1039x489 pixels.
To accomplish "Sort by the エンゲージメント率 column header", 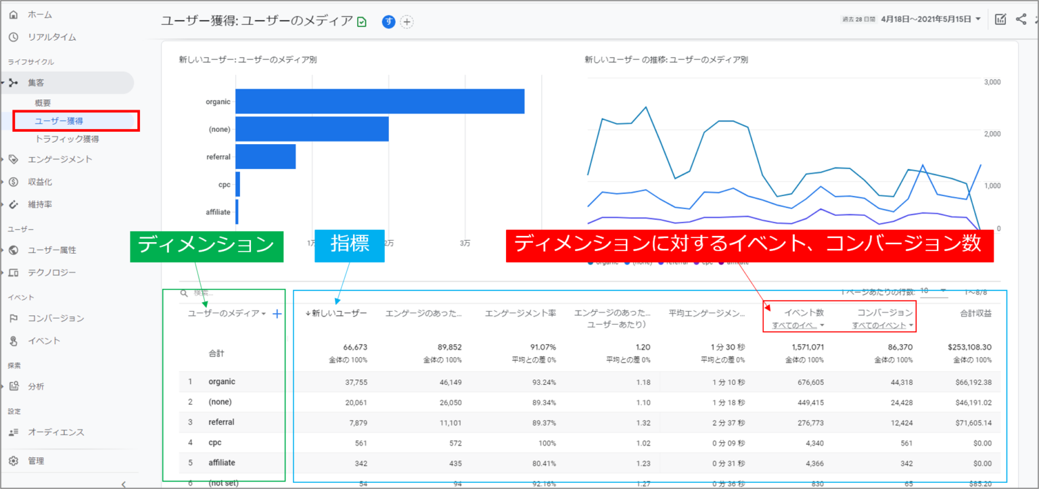I will [x=520, y=313].
